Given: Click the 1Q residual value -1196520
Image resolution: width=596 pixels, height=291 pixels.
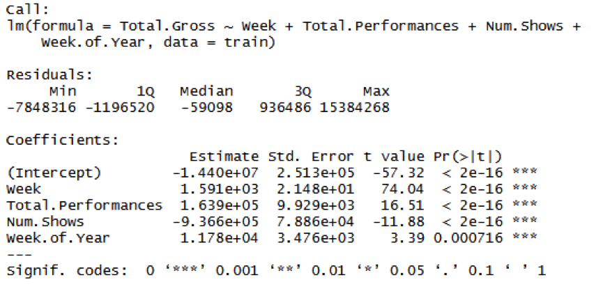Looking at the screenshot, I should point(120,107).
